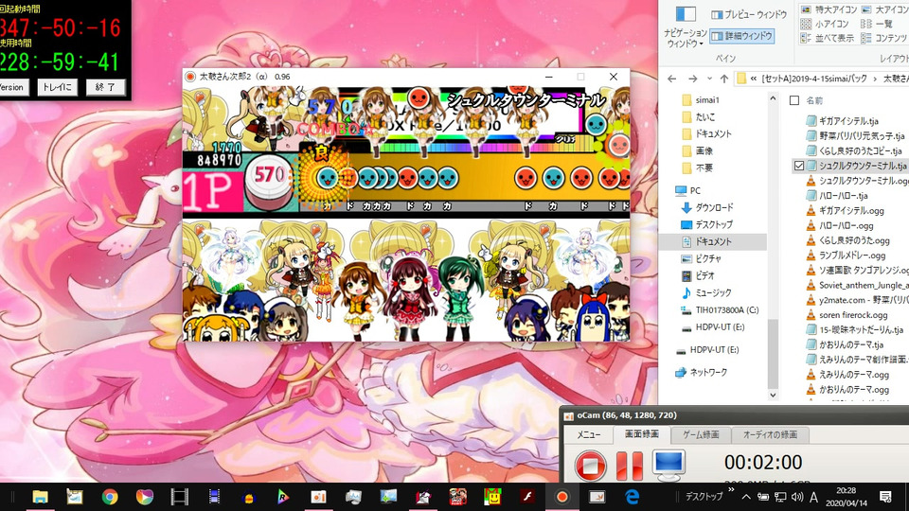This screenshot has width=909, height=511.
Task: Tick the select-all checkbox beside 名前
Action: pyautogui.click(x=794, y=101)
